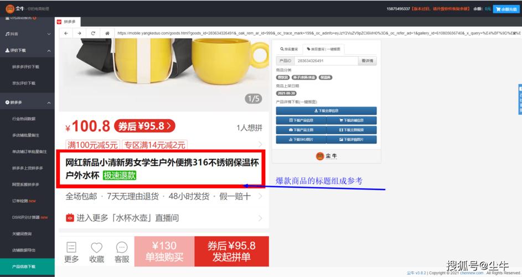This screenshot has width=522, height=277.
Task: Click ¥130 单独购买 button
Action: [x=164, y=252]
